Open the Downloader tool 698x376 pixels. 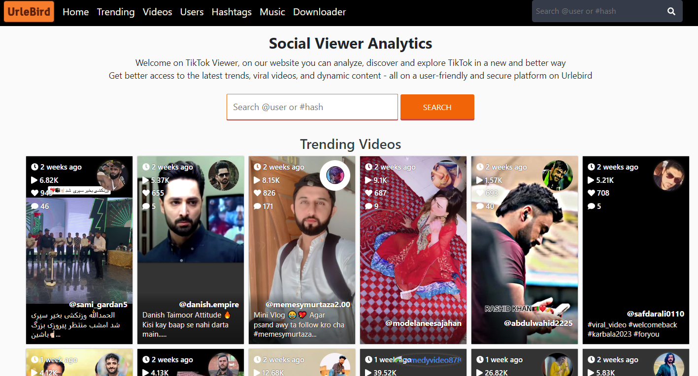point(320,12)
